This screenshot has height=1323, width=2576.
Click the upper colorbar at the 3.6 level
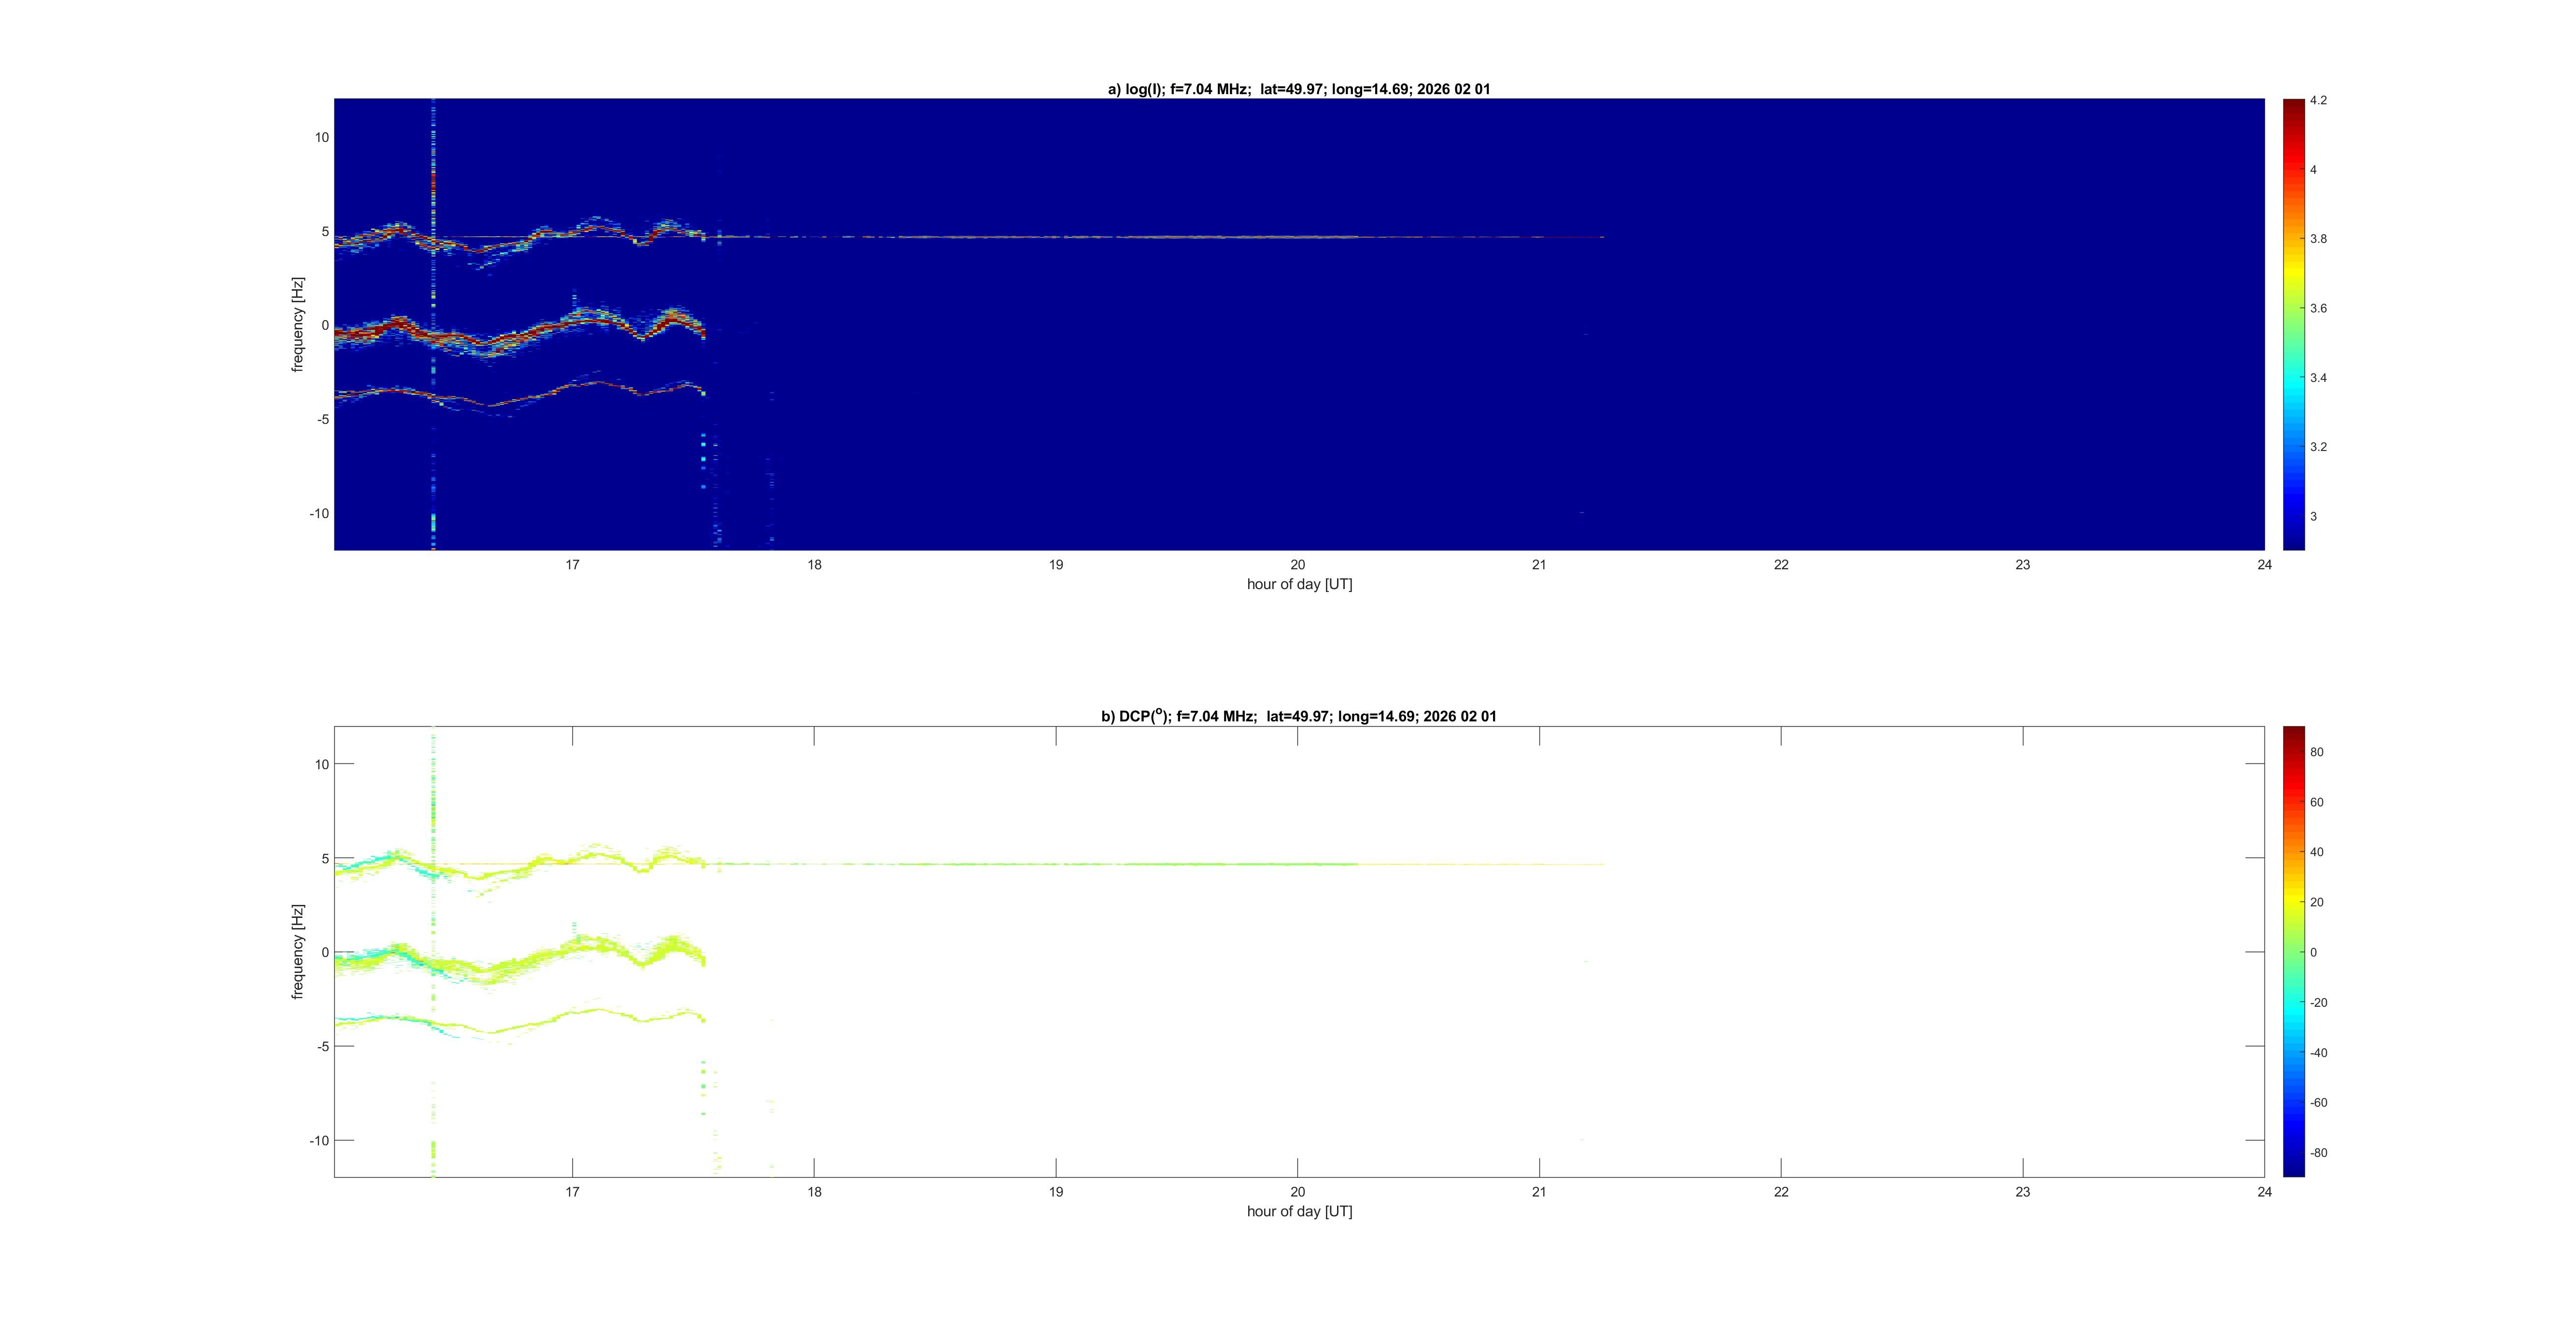coord(2293,308)
